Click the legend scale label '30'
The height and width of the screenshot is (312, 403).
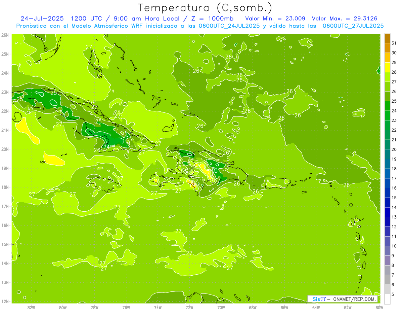click(x=394, y=53)
